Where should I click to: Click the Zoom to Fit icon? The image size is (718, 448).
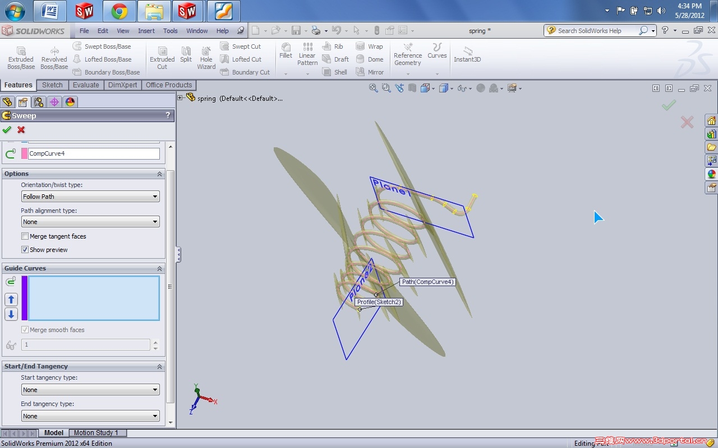(x=374, y=88)
